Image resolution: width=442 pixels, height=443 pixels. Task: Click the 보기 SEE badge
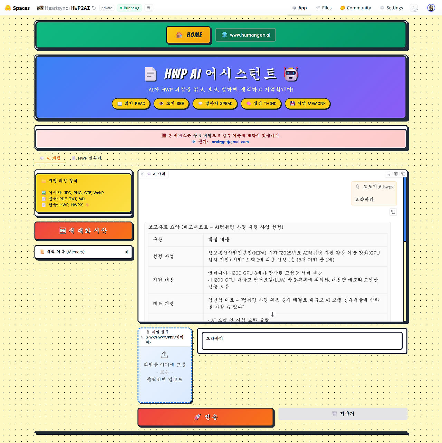point(171,104)
